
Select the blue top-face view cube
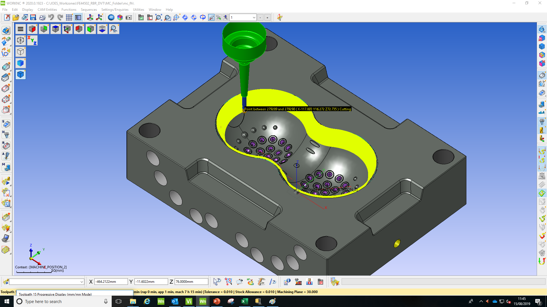click(56, 29)
